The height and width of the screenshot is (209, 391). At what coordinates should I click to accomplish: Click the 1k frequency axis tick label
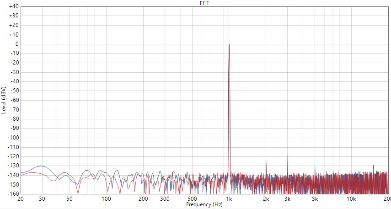pyautogui.click(x=229, y=199)
